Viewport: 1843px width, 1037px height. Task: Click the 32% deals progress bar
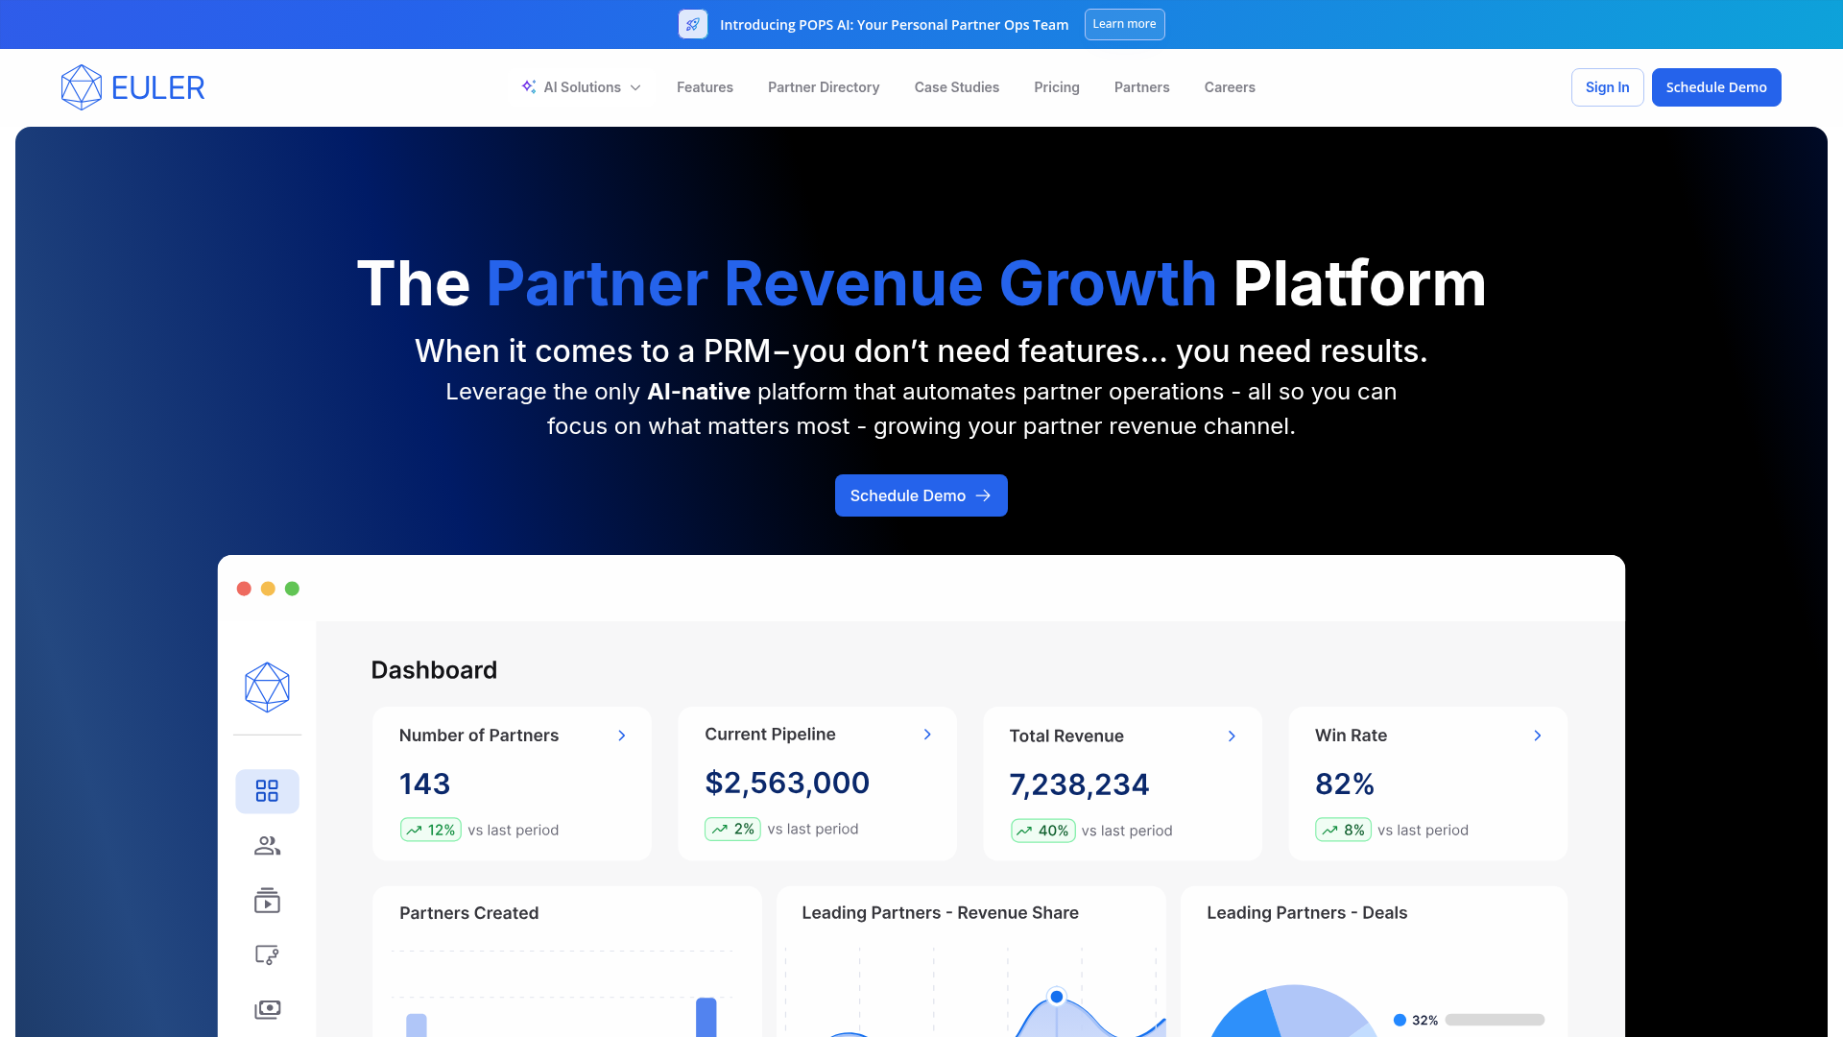coord(1495,1020)
